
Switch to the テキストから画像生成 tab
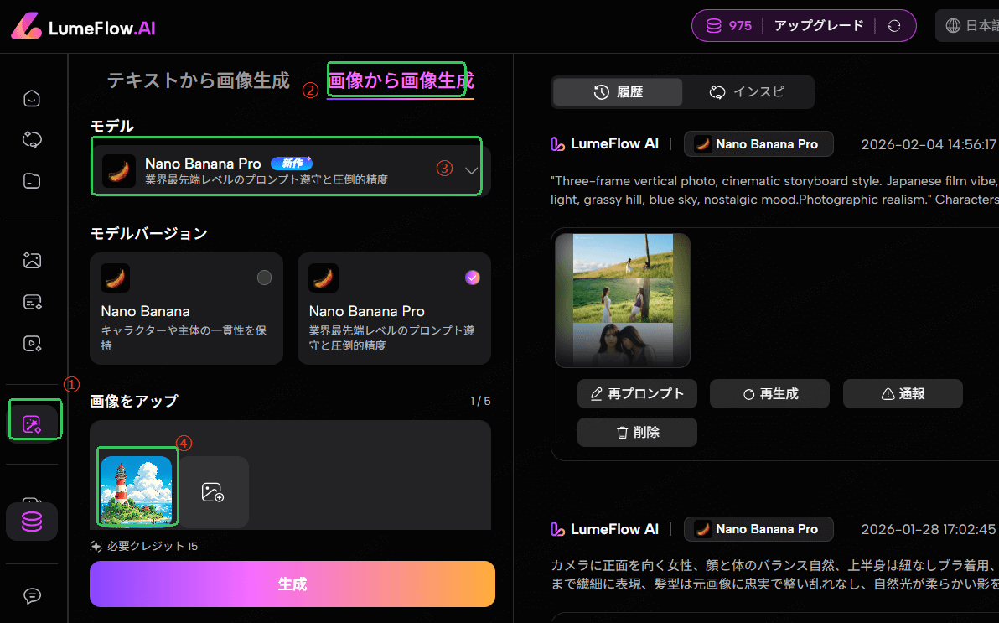coord(198,80)
